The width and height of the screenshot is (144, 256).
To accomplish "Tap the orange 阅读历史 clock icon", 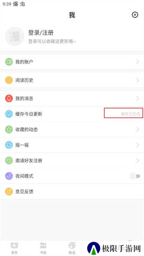I will (9, 80).
